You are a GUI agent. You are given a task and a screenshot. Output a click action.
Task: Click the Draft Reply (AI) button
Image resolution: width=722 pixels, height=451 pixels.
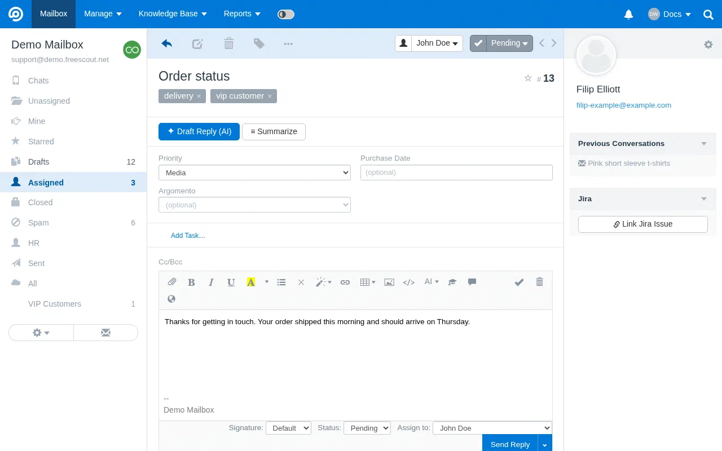[x=199, y=131]
